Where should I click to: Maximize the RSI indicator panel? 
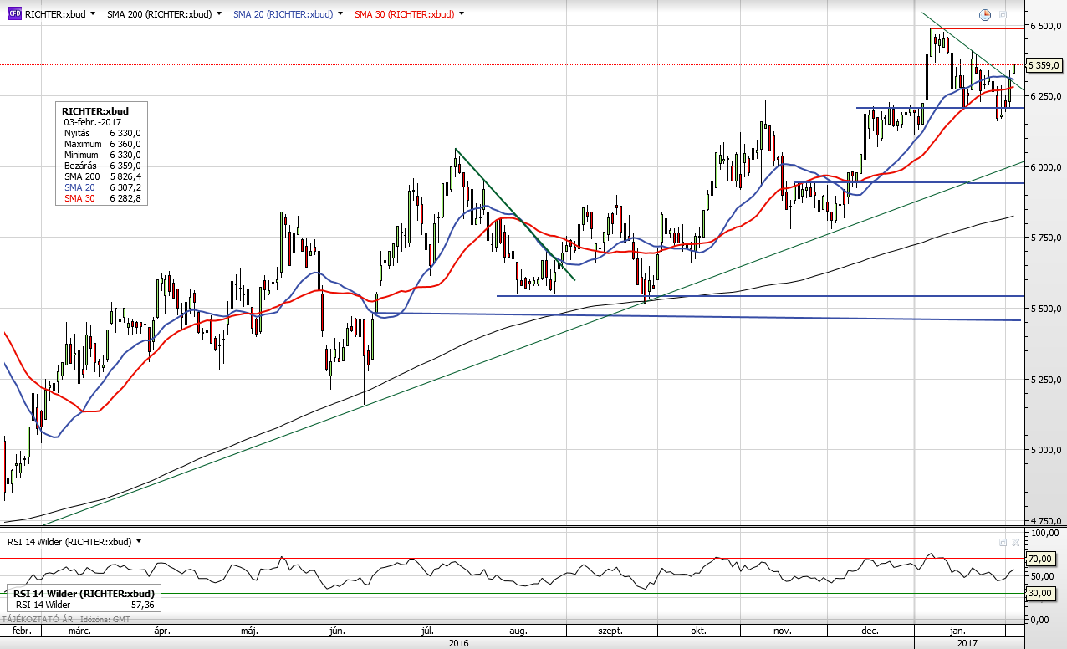1003,542
